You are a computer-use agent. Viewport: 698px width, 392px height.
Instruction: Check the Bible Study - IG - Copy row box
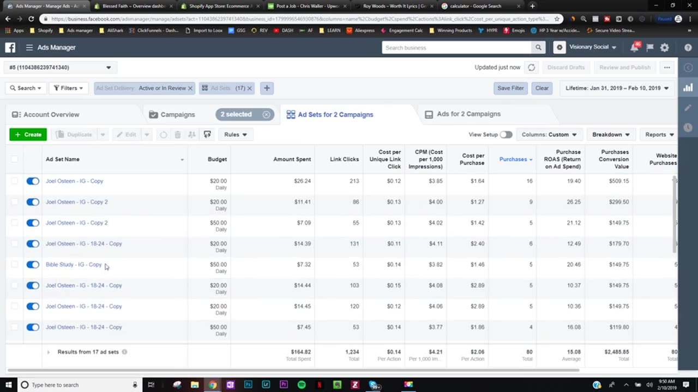(x=14, y=265)
